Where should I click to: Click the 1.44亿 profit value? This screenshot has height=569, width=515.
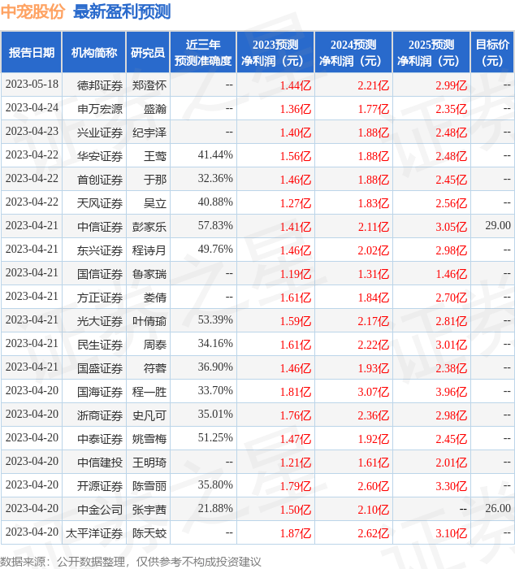tap(296, 85)
